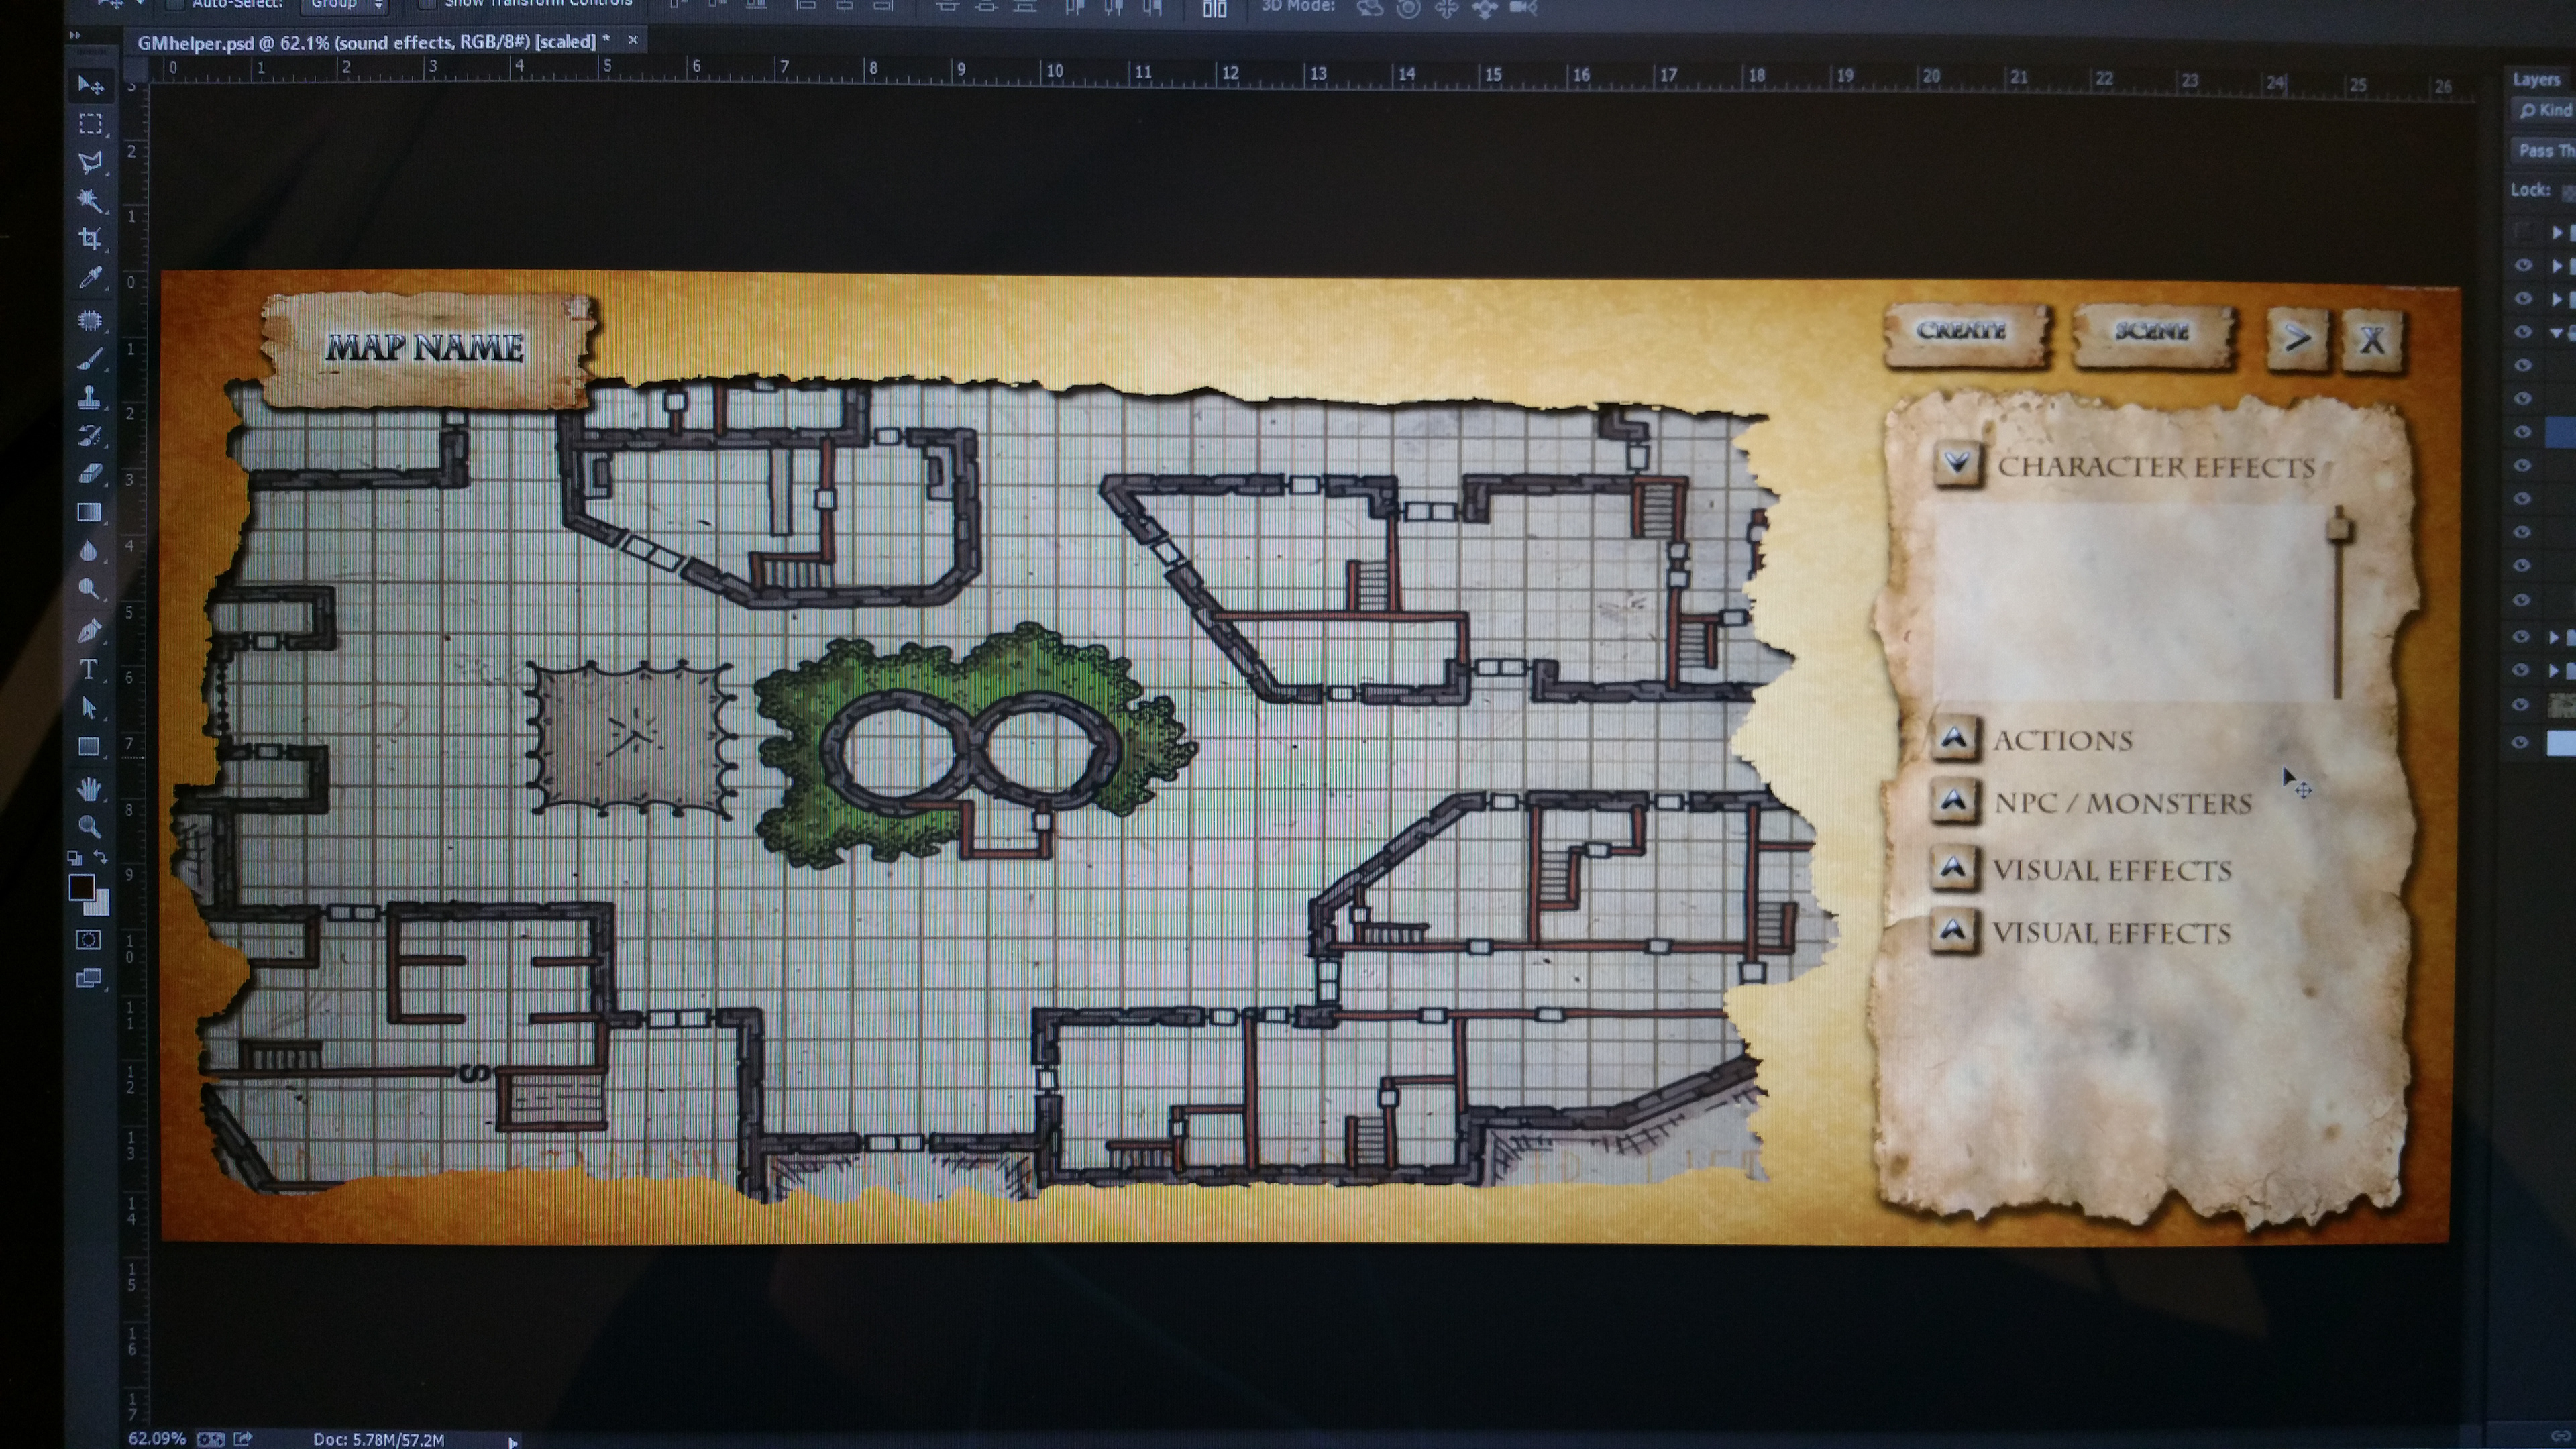Click the Auto-Align Layers icon
The image size is (2576, 1449).
pyautogui.click(x=1214, y=9)
